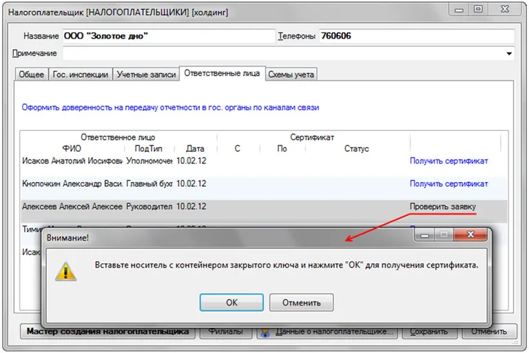Click the С certificate column header
This screenshot has height=353, width=529.
pos(238,149)
